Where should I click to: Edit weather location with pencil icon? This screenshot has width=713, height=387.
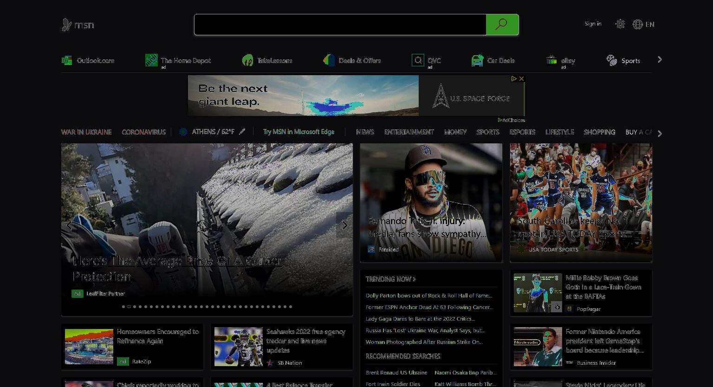(242, 132)
